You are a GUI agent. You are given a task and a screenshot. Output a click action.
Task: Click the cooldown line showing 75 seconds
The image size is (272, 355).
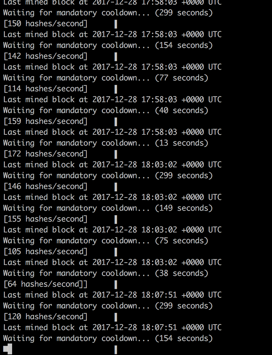[x=106, y=241]
